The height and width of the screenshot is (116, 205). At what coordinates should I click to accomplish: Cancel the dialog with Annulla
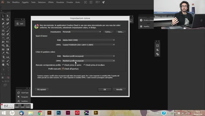[x=119, y=89]
